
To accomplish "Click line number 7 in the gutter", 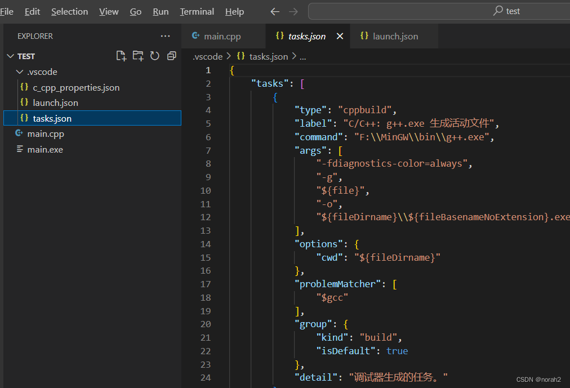I will pyautogui.click(x=208, y=150).
